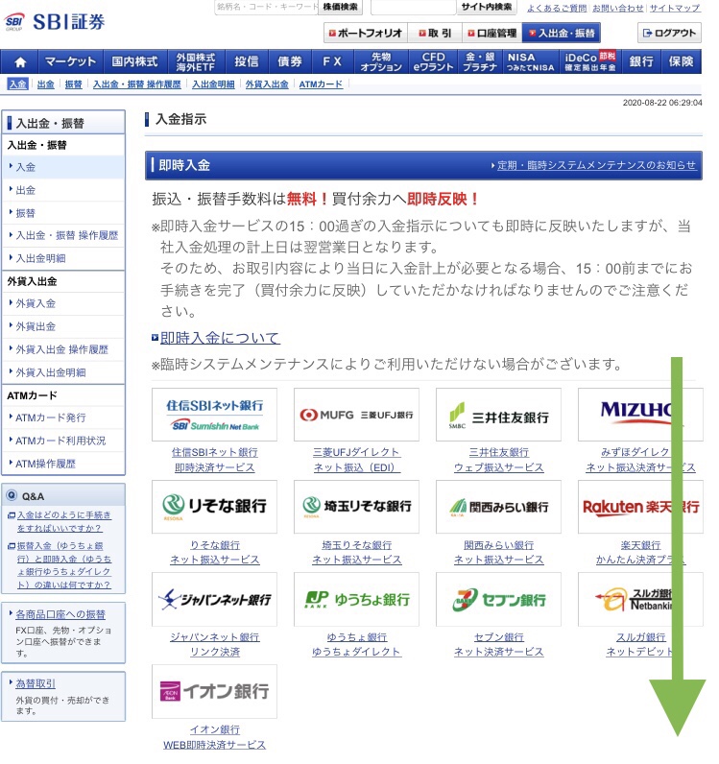
Task: Select 金・銀 プラチナ menu item
Action: (x=480, y=61)
